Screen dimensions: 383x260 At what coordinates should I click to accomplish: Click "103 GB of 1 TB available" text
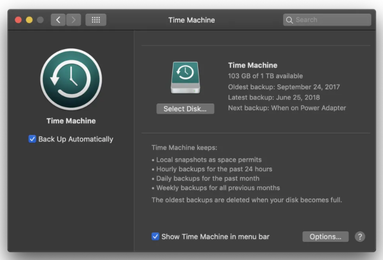click(x=265, y=76)
